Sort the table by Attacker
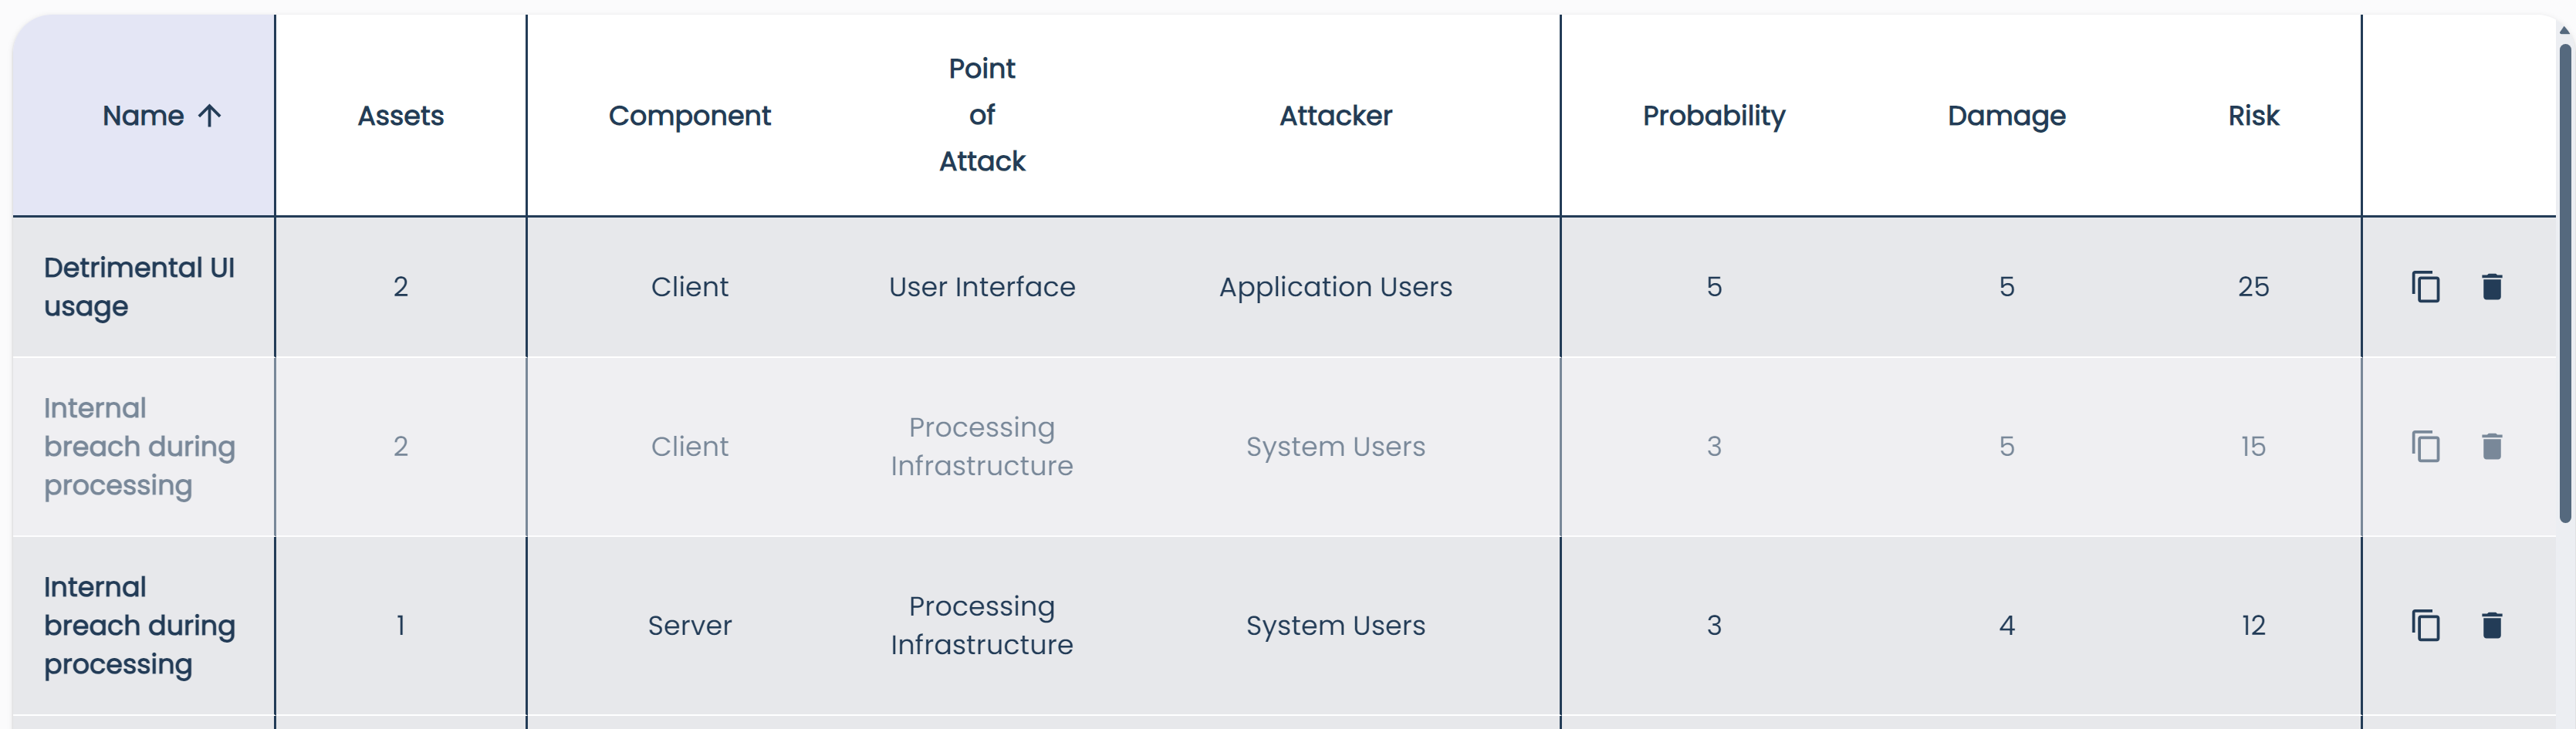This screenshot has width=2576, height=729. click(x=1335, y=116)
